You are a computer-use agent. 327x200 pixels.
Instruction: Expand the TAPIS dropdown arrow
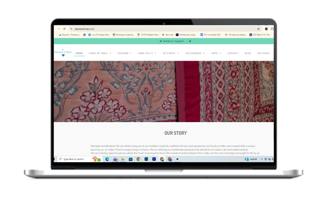point(220,53)
